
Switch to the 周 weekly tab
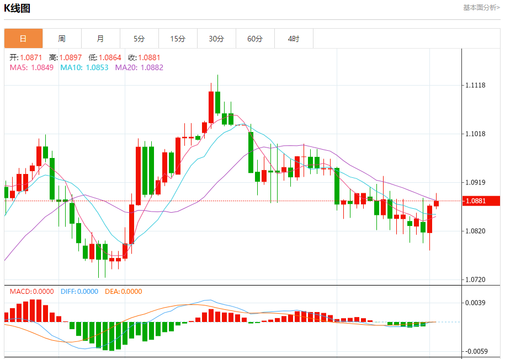click(x=62, y=39)
